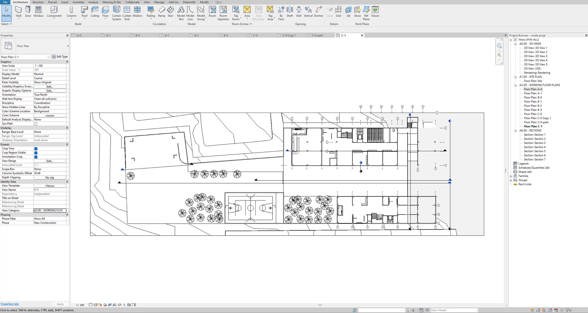Pick the Ramp tool

tap(162, 12)
